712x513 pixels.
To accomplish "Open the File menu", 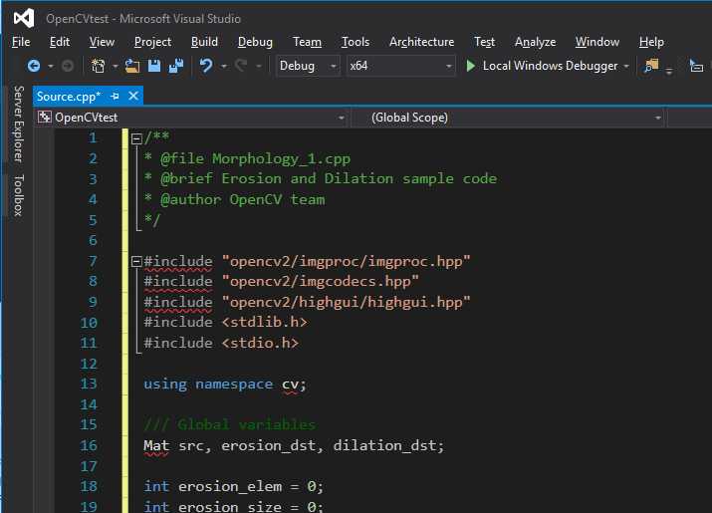I will (21, 42).
